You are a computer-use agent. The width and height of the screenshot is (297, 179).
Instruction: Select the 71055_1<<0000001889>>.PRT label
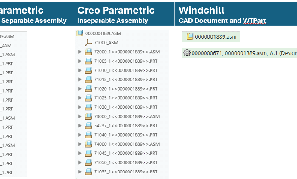tap(126, 172)
